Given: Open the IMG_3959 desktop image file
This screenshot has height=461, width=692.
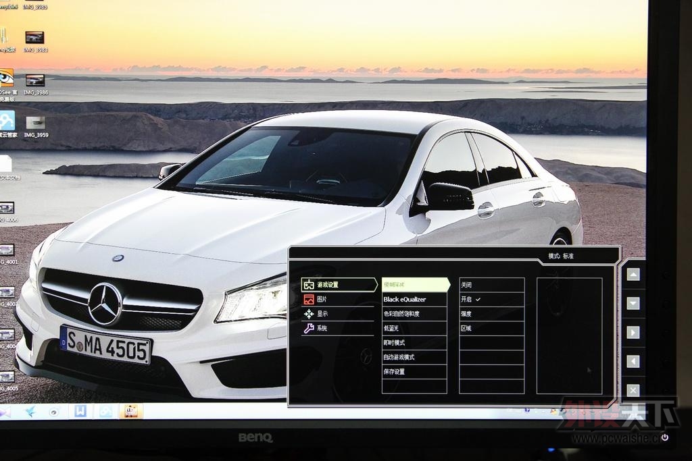Looking at the screenshot, I should (x=36, y=127).
